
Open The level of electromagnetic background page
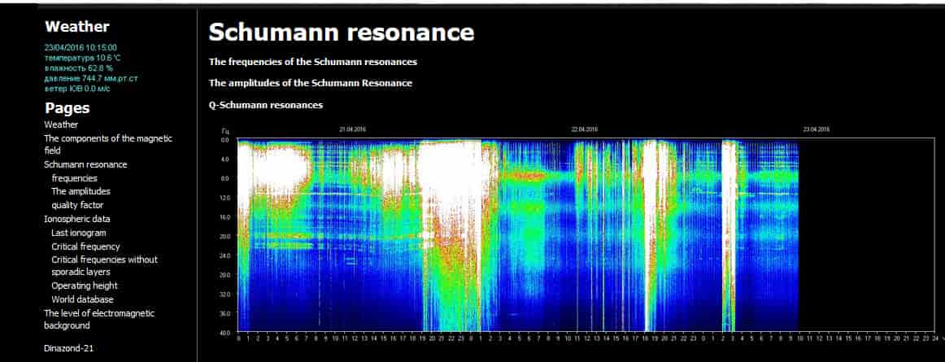click(x=99, y=319)
